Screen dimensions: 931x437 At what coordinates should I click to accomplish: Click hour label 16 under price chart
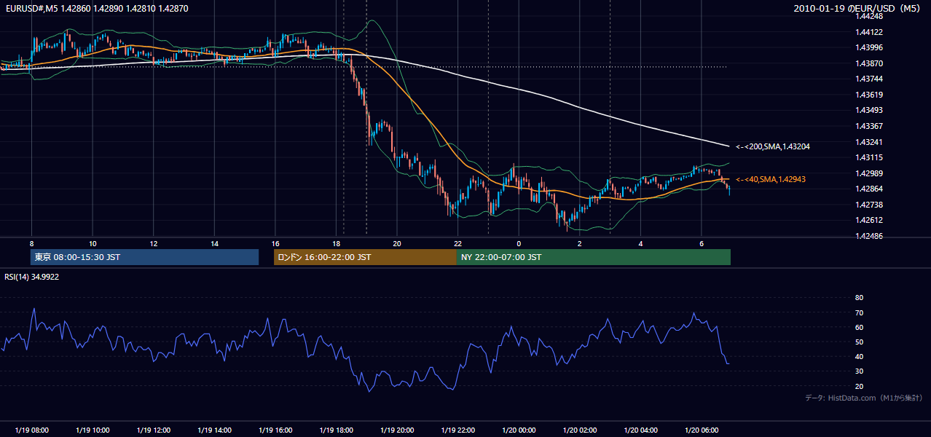pos(275,243)
